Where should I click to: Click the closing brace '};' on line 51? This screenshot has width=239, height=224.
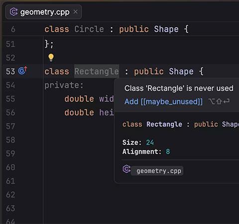[x=49, y=44]
